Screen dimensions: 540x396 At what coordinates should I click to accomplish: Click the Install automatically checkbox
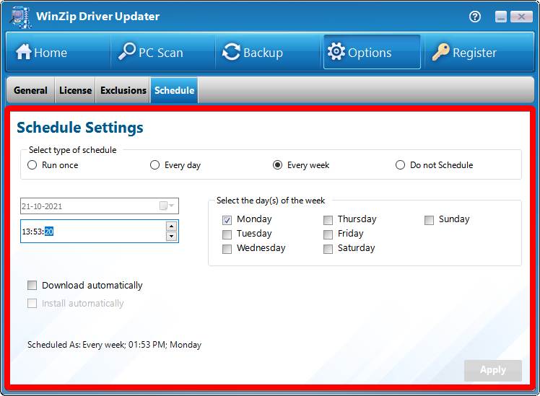[32, 303]
